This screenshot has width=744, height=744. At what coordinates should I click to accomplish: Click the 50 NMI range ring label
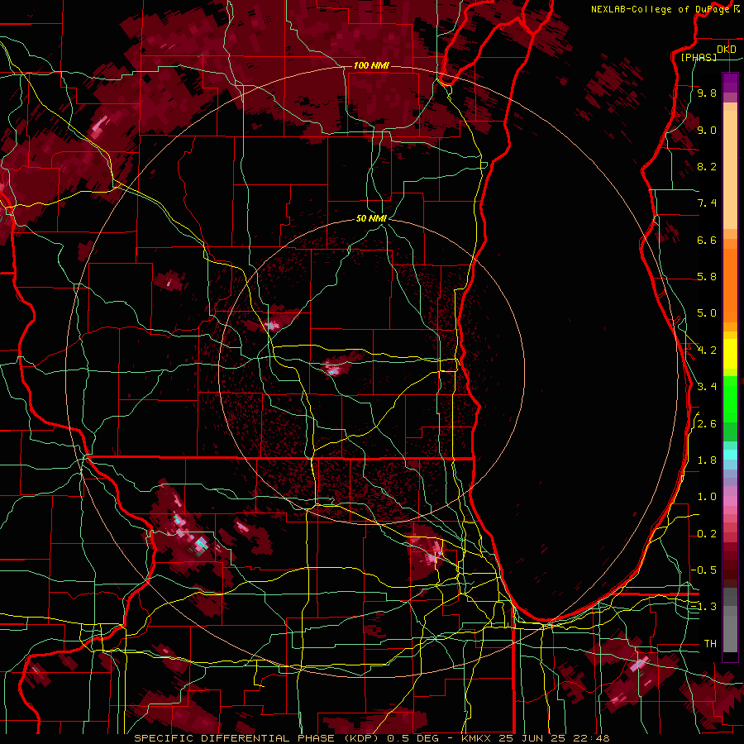pos(371,219)
